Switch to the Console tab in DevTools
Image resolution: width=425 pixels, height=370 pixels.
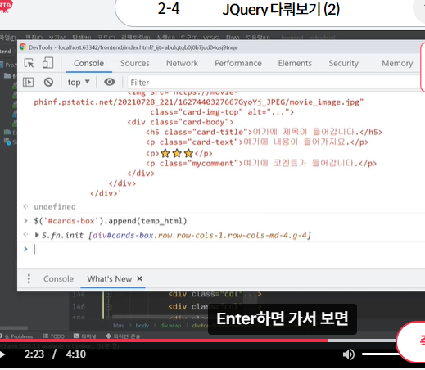coord(88,63)
